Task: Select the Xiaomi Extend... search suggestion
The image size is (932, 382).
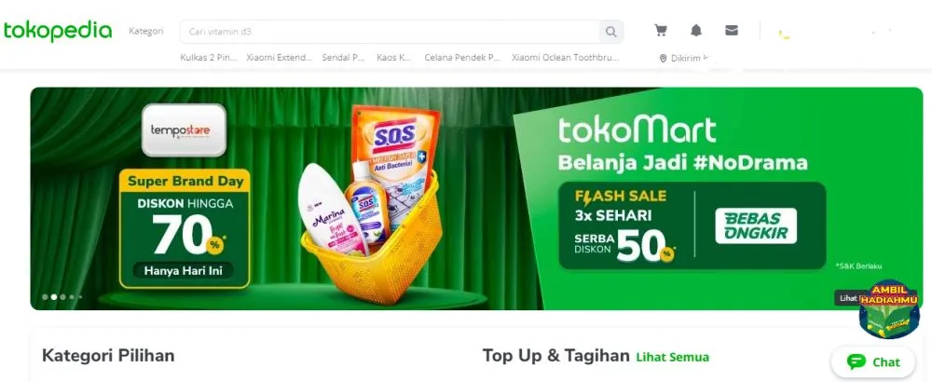Action: click(x=280, y=58)
